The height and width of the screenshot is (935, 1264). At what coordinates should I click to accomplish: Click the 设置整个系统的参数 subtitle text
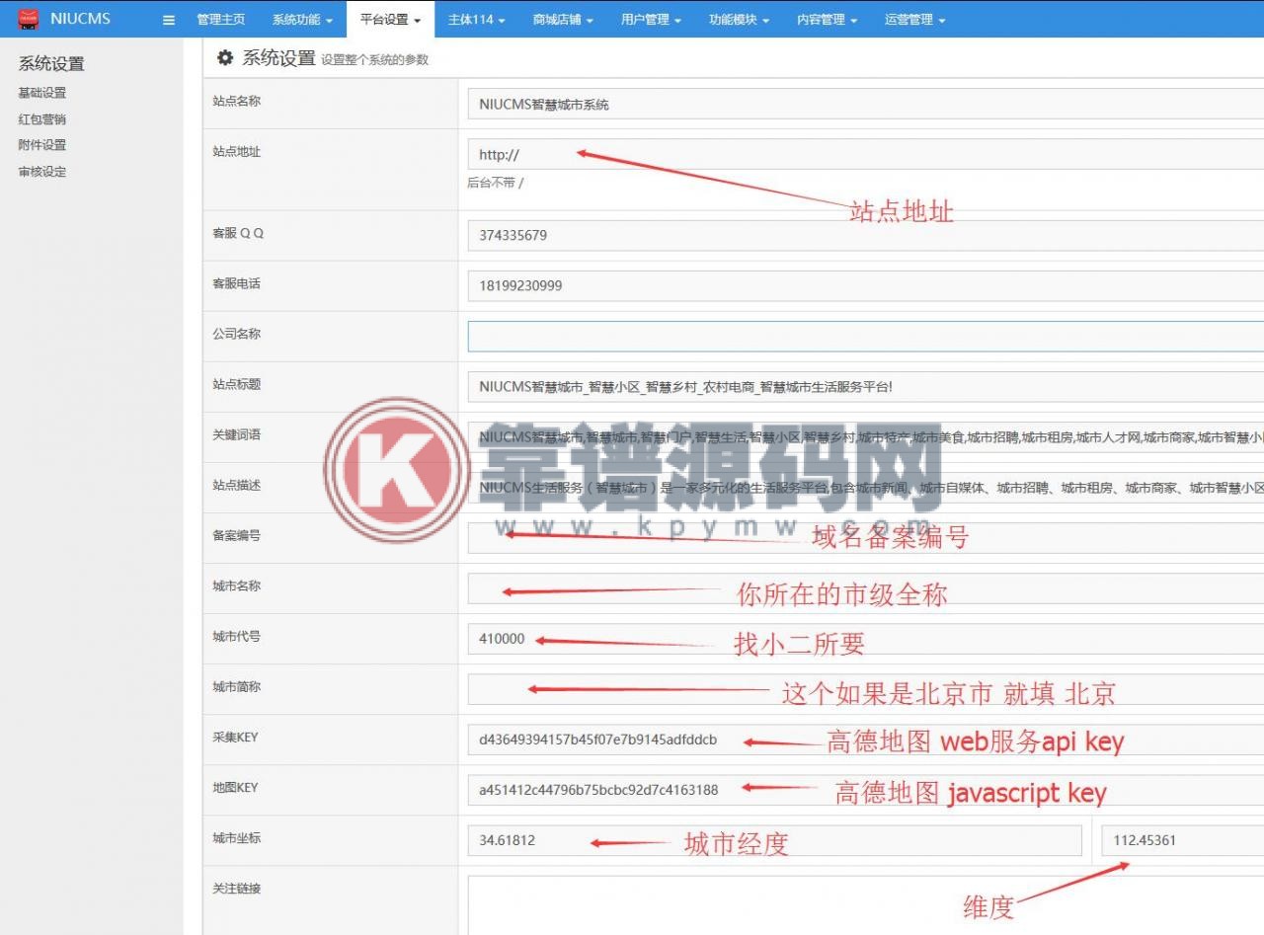coord(375,60)
